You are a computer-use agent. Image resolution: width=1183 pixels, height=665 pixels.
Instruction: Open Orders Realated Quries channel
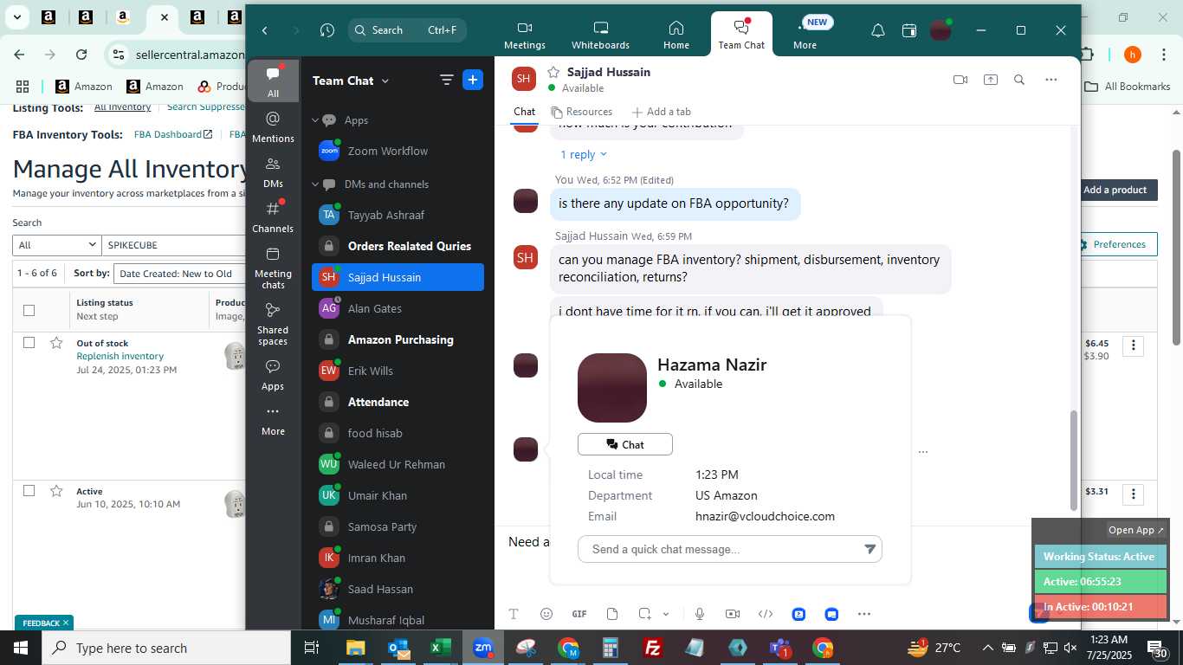[x=398, y=246]
